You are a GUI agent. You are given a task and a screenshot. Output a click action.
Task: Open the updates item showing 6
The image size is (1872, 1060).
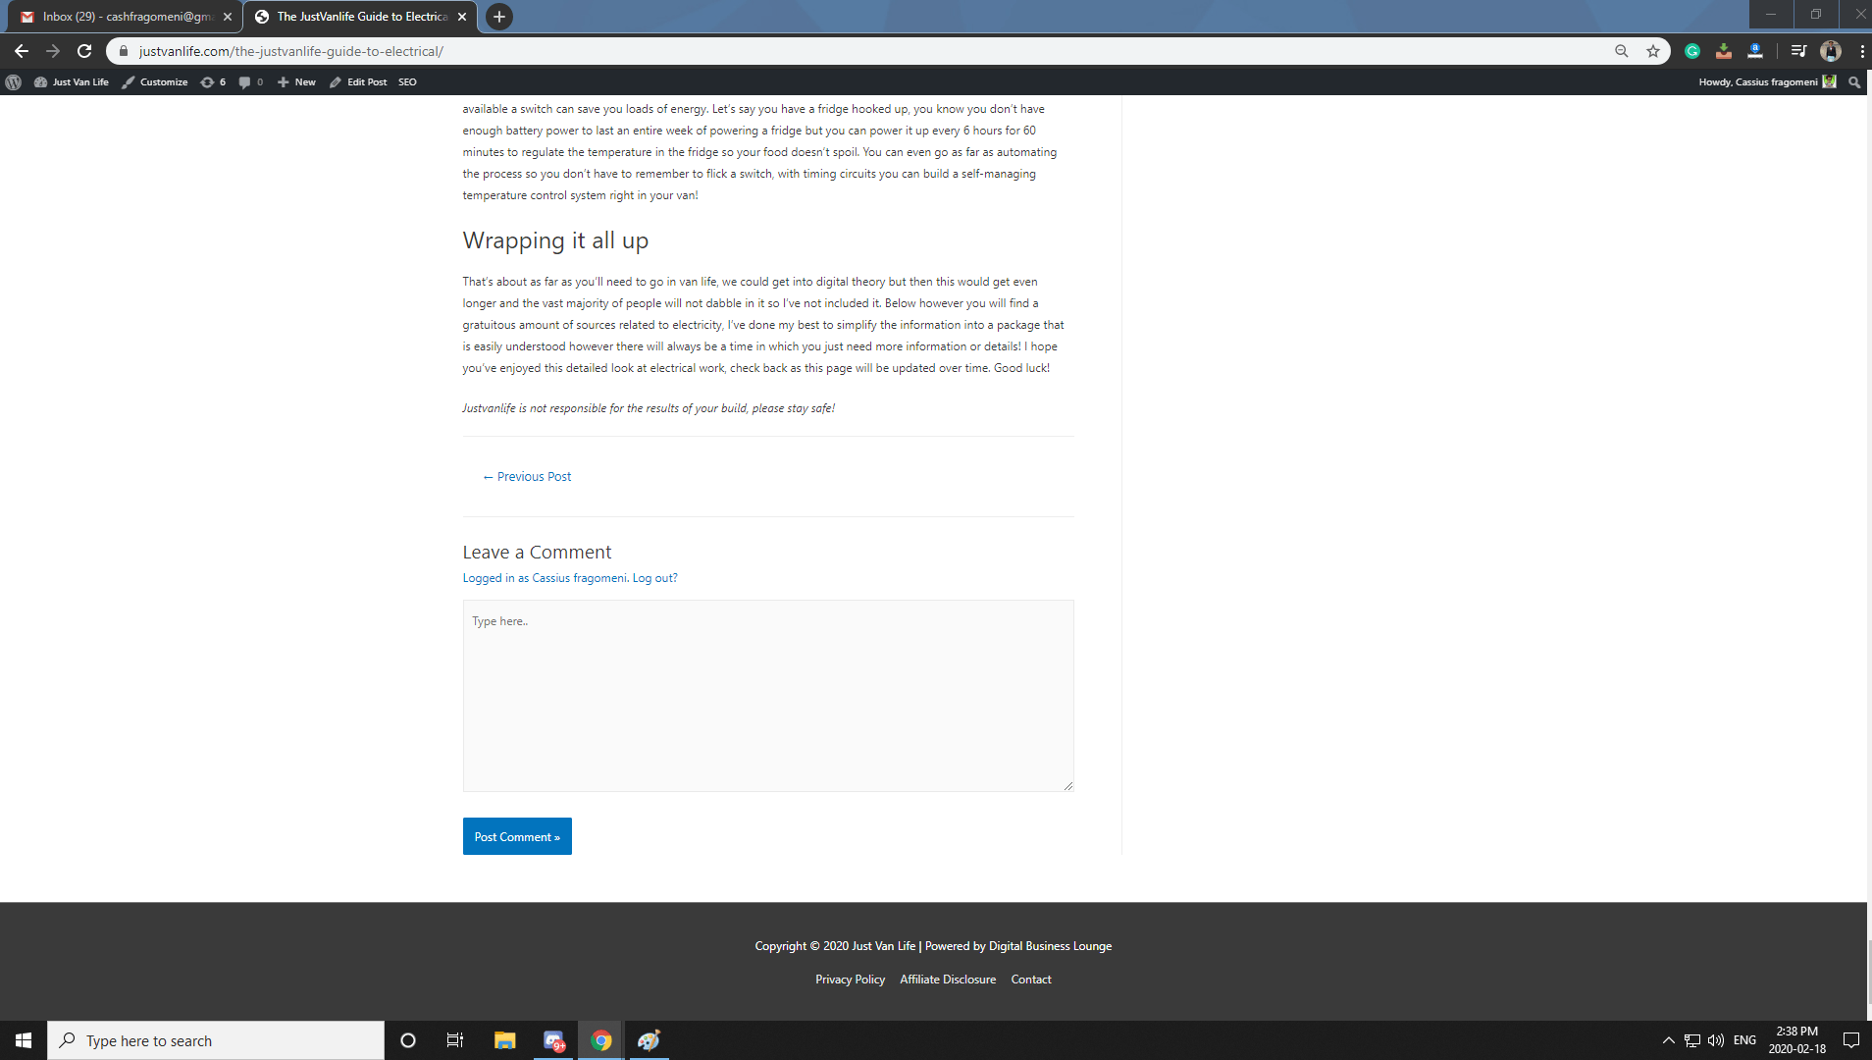point(213,82)
